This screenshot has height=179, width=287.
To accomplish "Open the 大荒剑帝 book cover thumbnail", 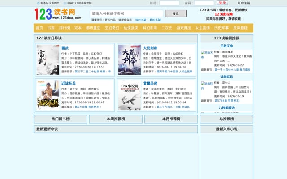I will [x=130, y=60].
